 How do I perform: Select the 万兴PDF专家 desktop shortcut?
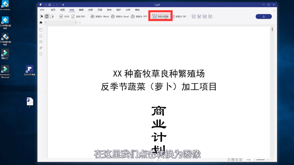[x=30, y=71]
